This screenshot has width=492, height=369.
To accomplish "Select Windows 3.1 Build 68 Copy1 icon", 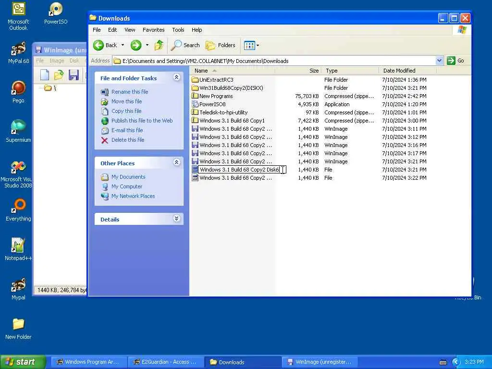I will tap(195, 120).
